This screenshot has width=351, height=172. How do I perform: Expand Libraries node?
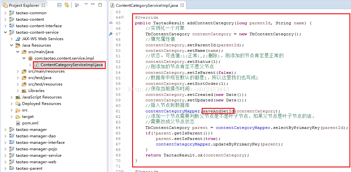click(x=18, y=91)
